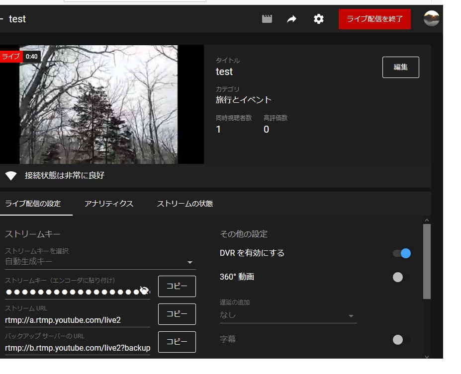Click the hidden stream key field
The width and height of the screenshot is (461, 374).
[x=78, y=292]
